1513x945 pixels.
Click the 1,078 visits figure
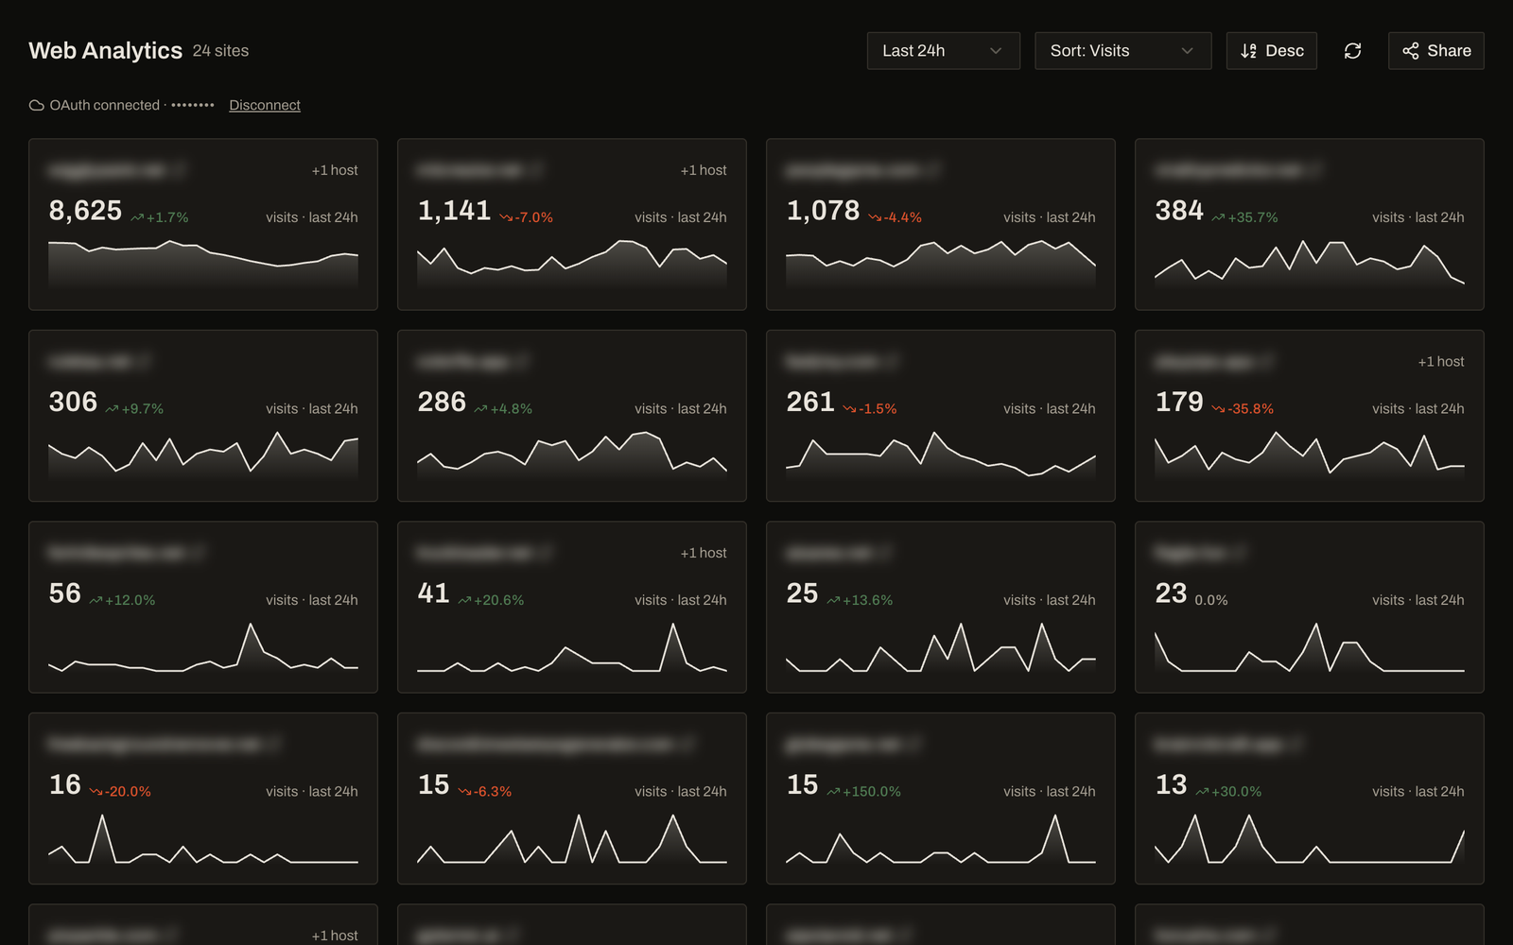click(823, 211)
